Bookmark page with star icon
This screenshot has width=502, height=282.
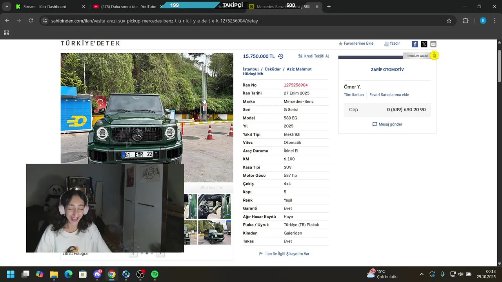tap(449, 21)
